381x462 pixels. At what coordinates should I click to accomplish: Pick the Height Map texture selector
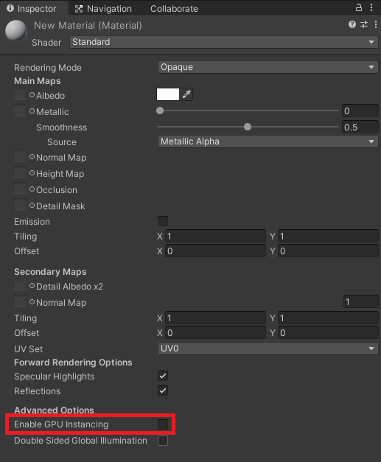[32, 173]
